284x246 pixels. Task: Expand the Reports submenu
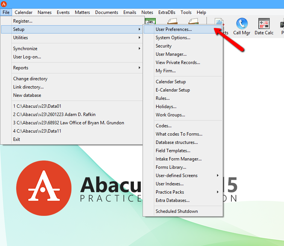[72, 68]
